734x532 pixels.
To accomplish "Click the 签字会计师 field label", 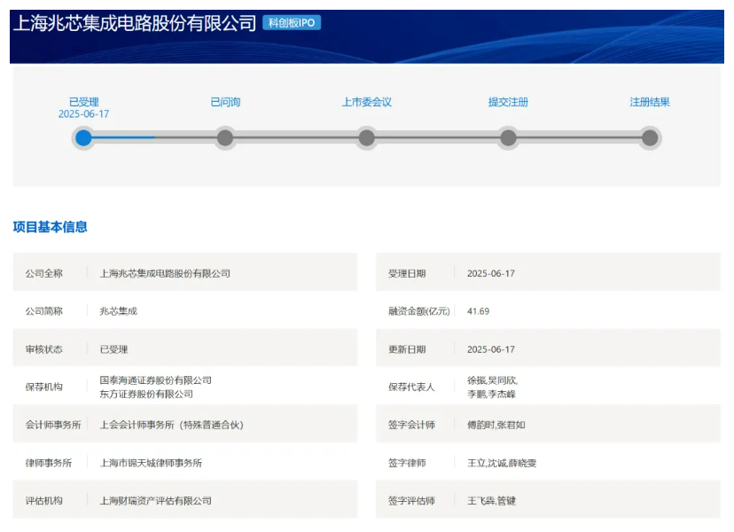I will tap(411, 425).
